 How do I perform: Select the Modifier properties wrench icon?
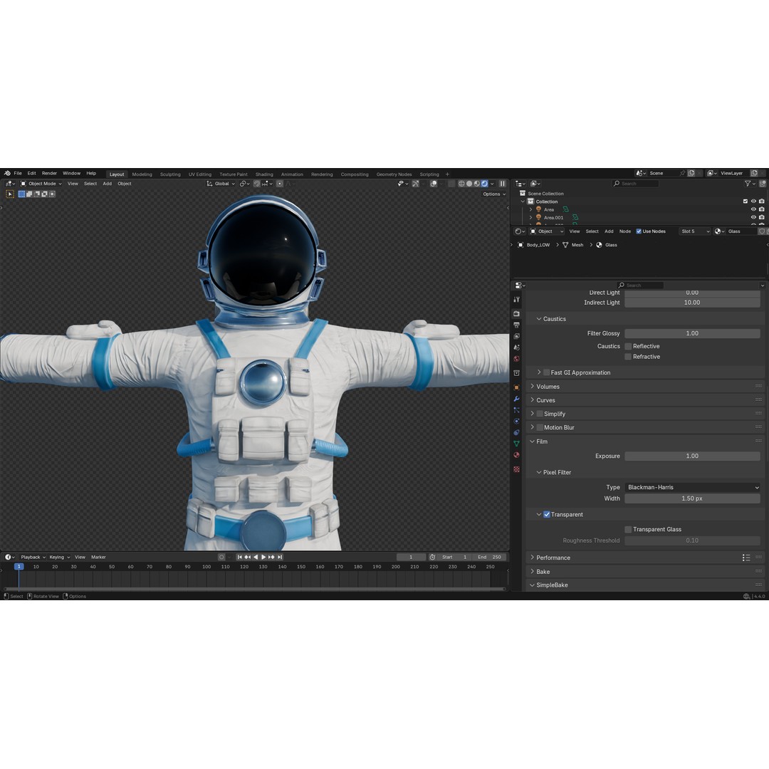tap(516, 399)
